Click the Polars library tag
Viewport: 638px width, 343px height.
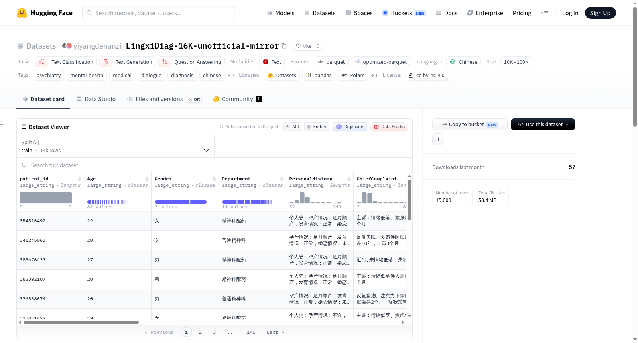[x=353, y=75]
